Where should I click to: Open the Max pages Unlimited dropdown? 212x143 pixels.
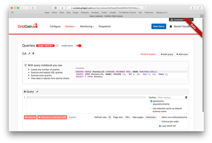click(x=151, y=117)
